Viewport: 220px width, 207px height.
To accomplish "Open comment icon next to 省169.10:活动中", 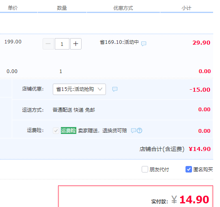I will tap(144, 43).
